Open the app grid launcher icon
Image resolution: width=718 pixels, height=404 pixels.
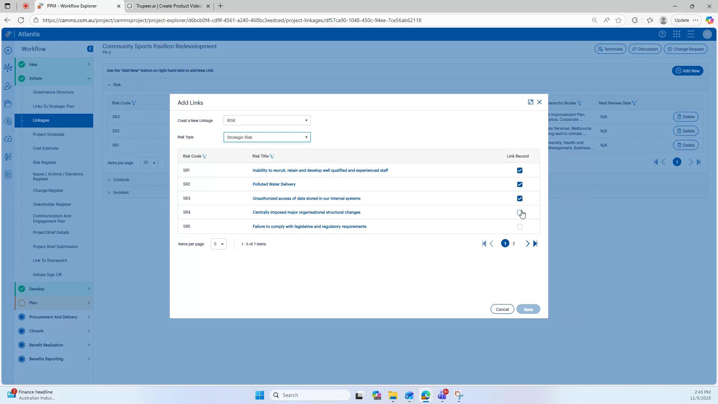click(x=676, y=34)
